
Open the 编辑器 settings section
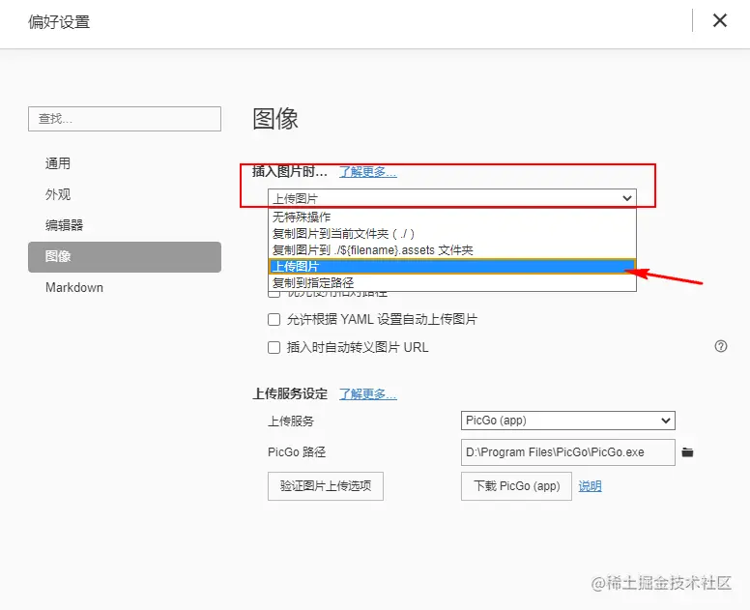[64, 225]
